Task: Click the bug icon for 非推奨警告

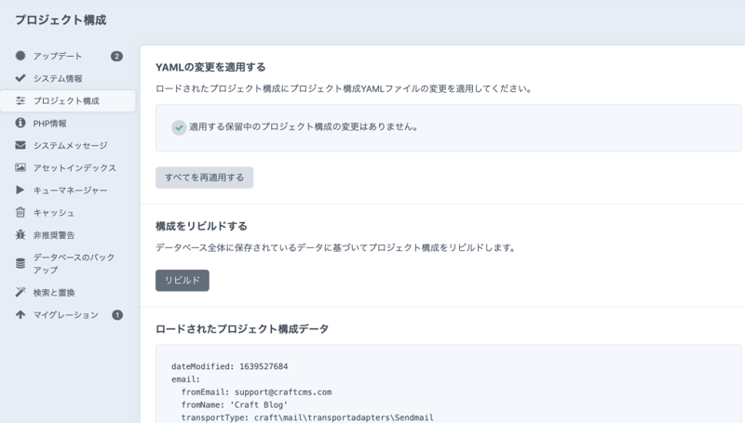Action: 20,235
